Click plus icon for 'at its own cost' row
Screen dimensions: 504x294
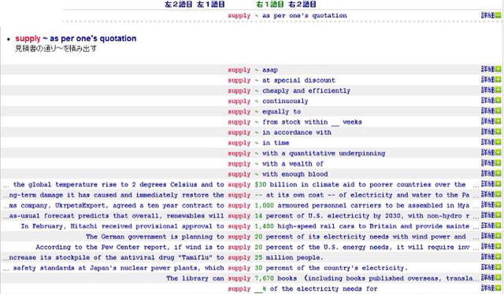pos(498,194)
